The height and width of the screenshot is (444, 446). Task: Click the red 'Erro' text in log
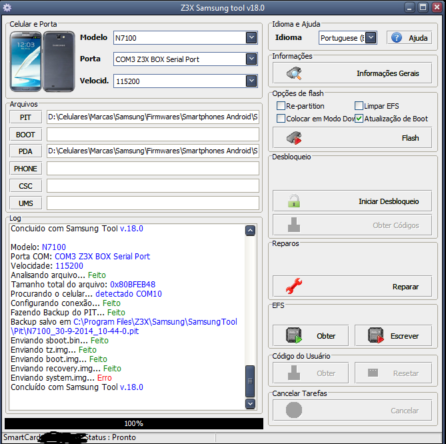105,378
